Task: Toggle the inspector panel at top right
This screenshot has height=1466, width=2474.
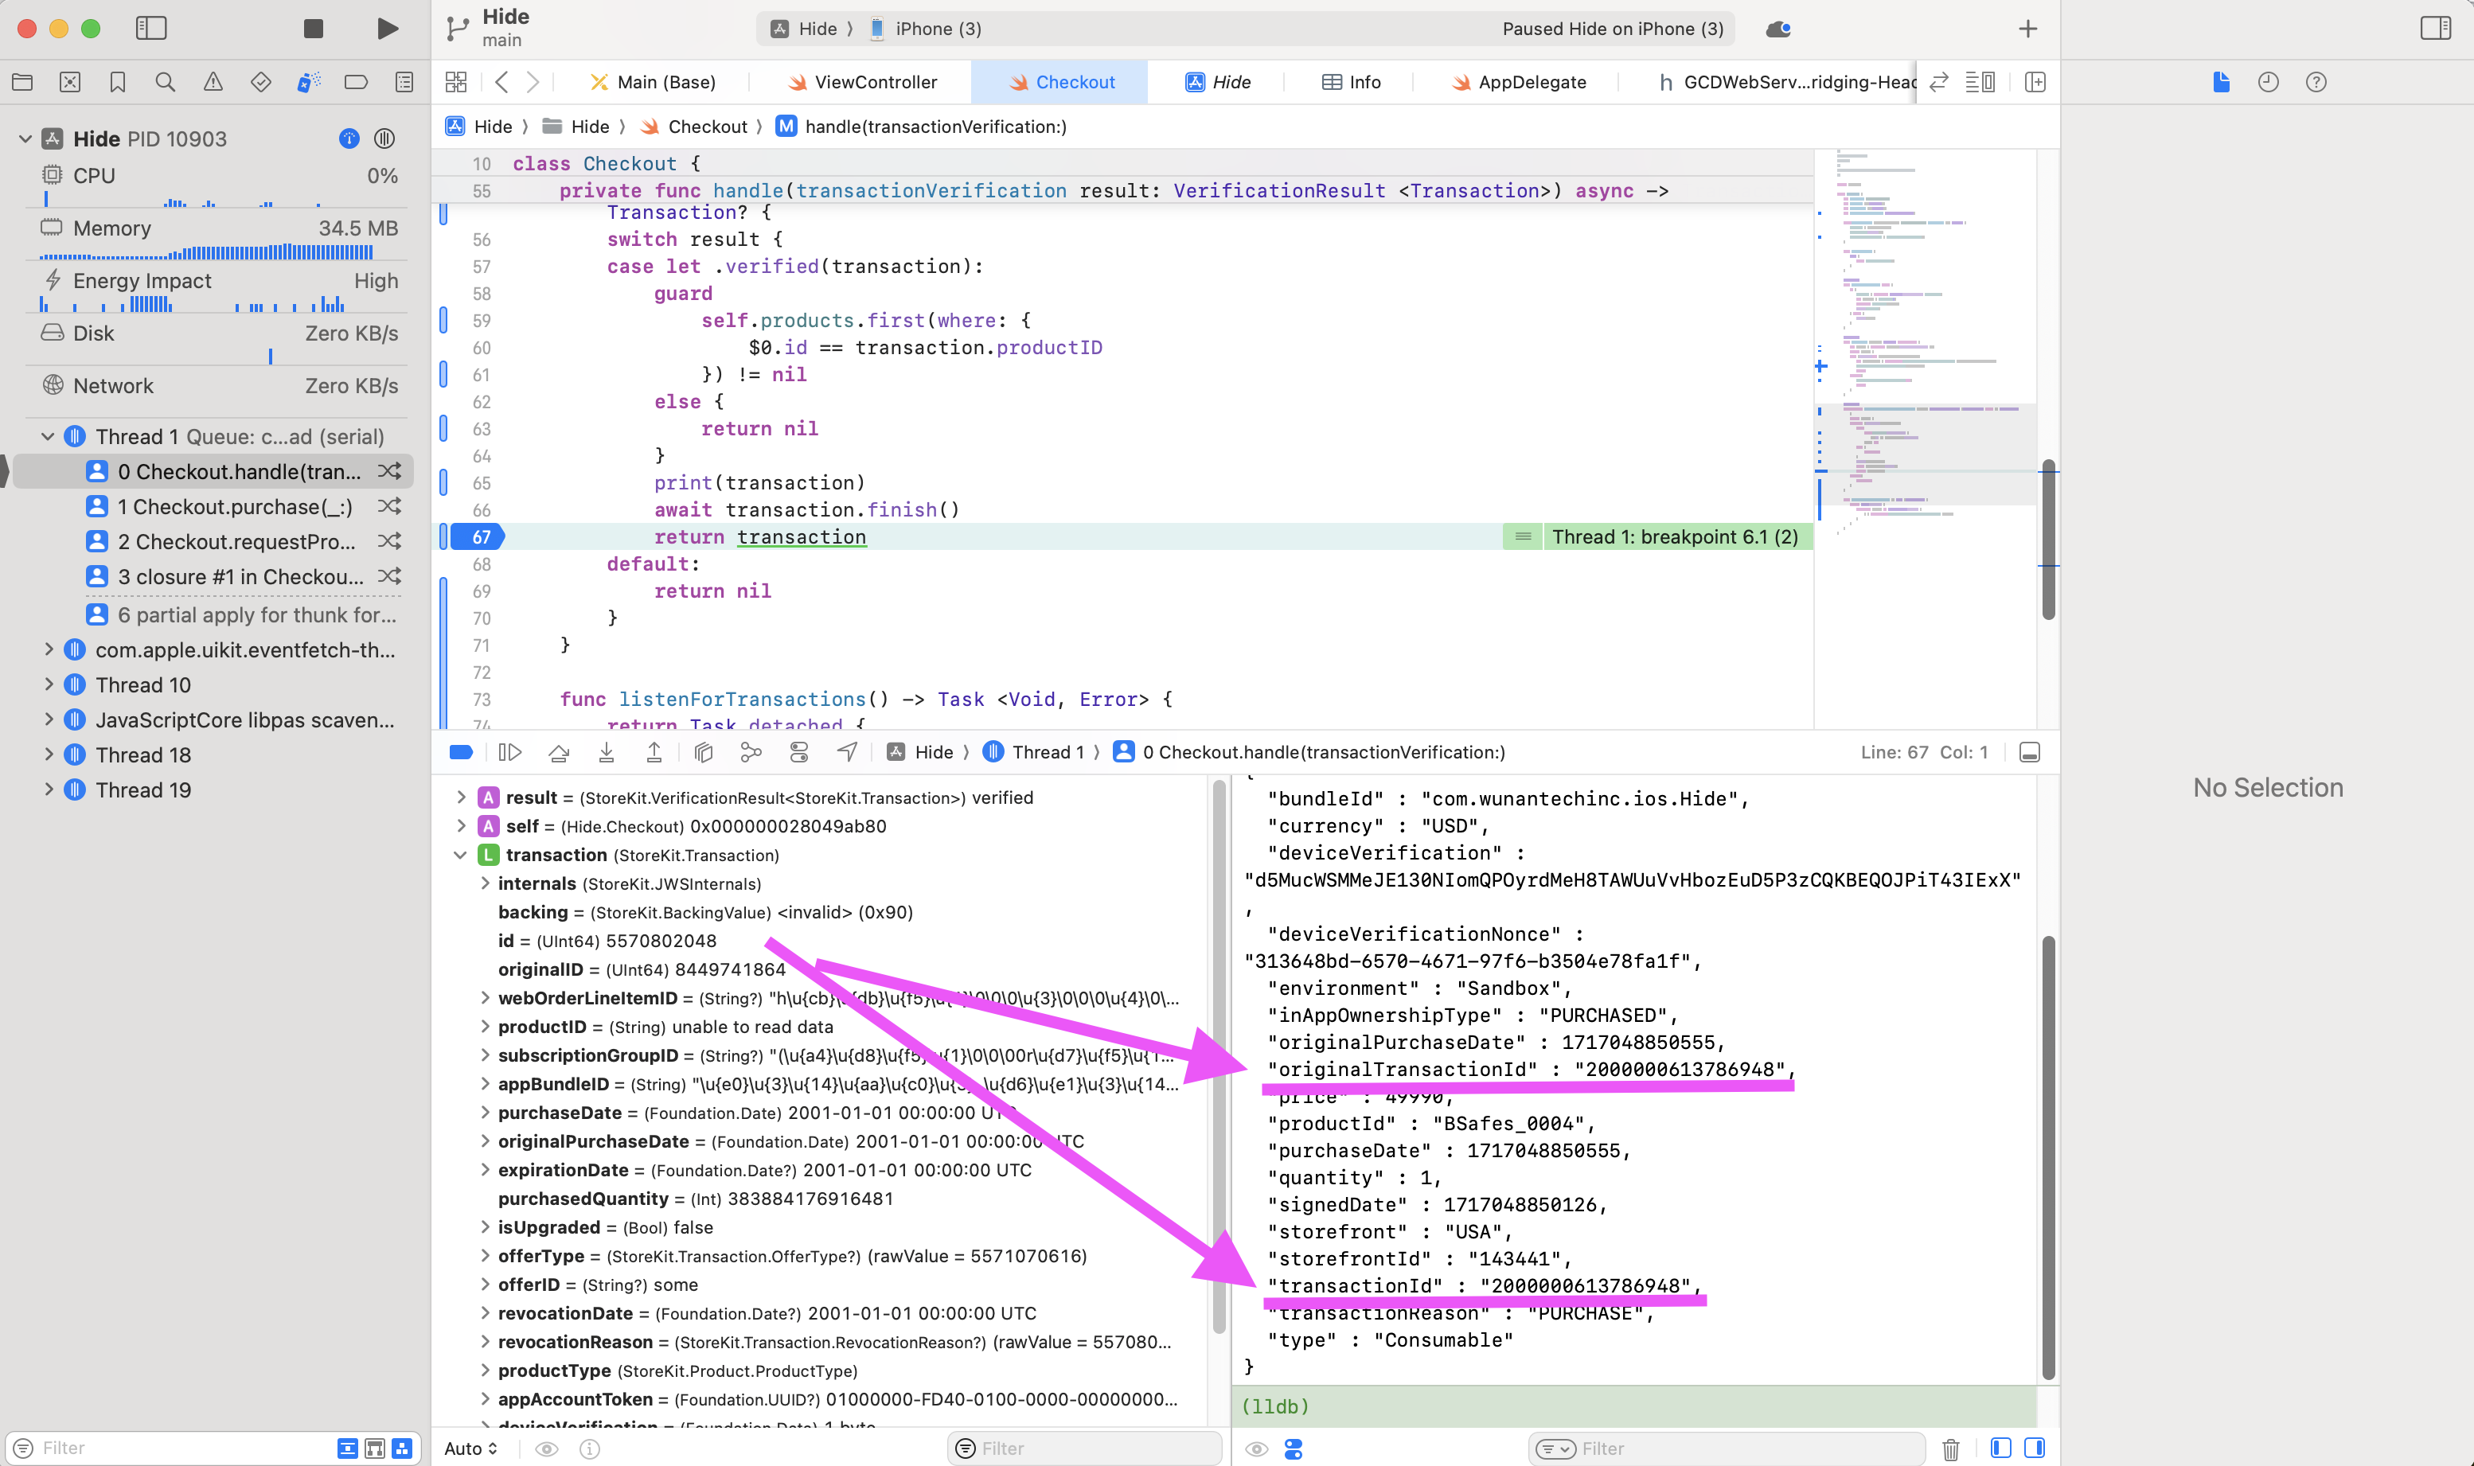Action: click(x=2436, y=29)
